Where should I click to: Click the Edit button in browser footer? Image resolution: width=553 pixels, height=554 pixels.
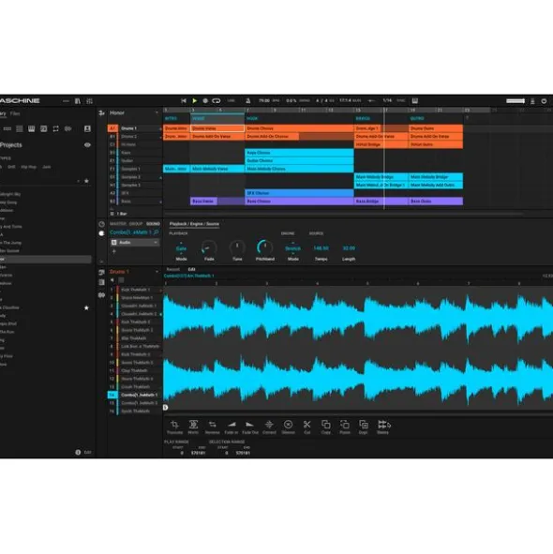coord(87,452)
